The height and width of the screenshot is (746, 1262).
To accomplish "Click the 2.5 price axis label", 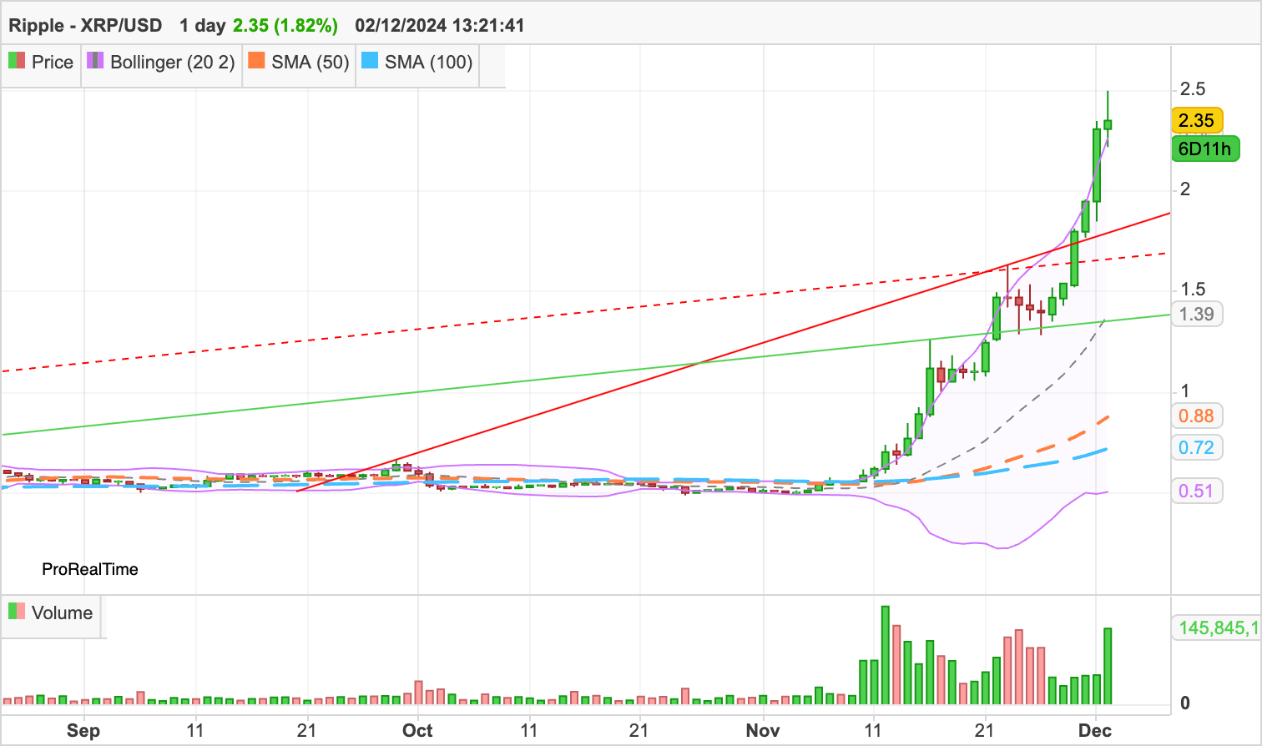I will click(x=1193, y=88).
